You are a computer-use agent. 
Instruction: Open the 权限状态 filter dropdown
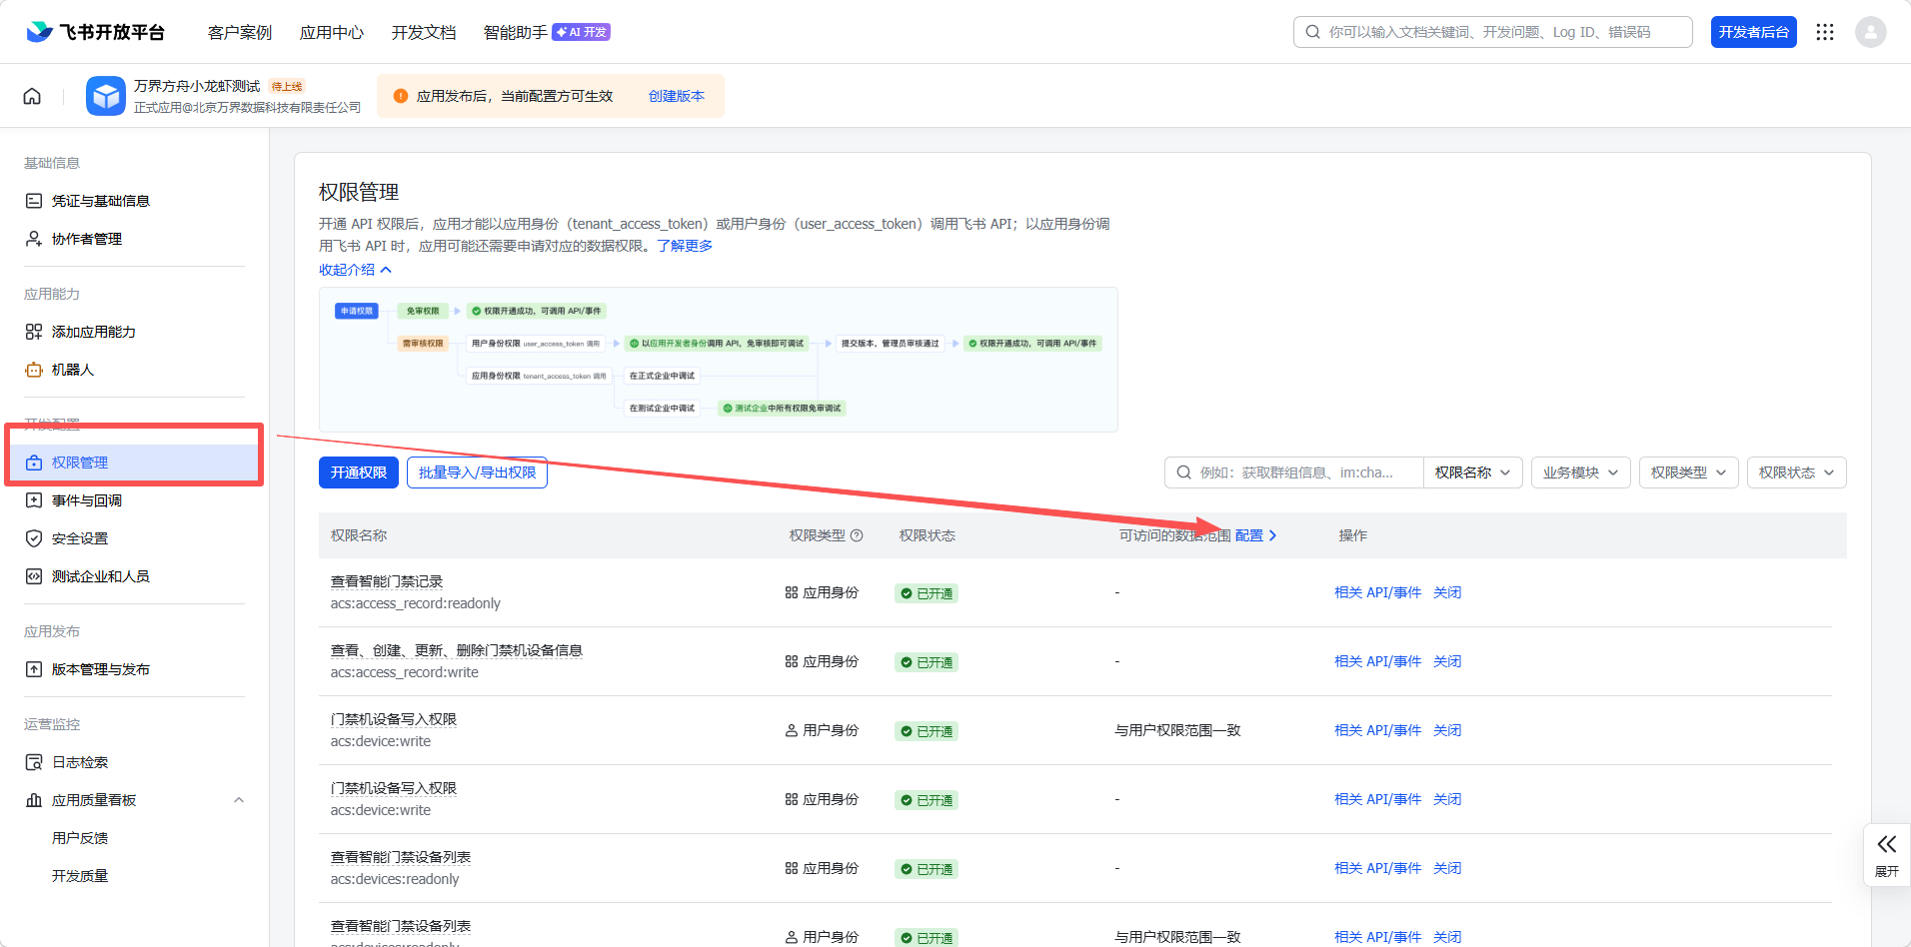(1796, 473)
